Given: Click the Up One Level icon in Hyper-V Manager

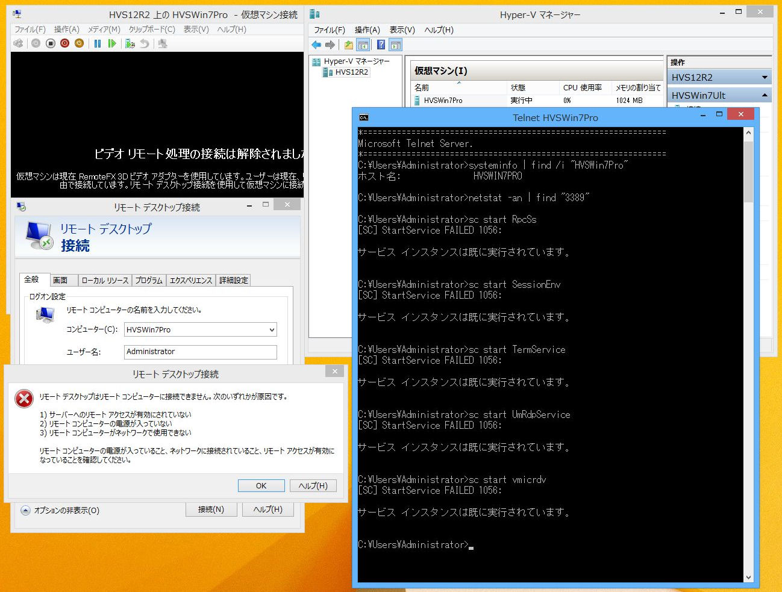Looking at the screenshot, I should pyautogui.click(x=349, y=45).
